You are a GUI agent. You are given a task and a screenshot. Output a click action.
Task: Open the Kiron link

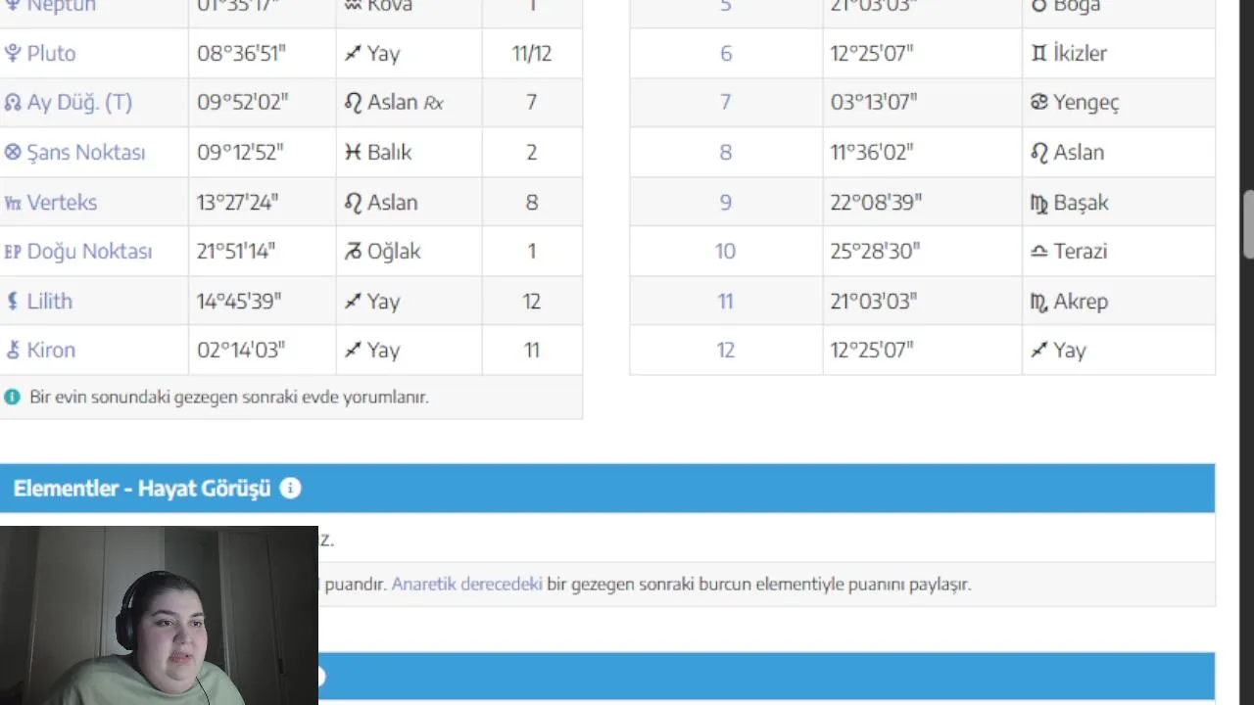coord(51,350)
